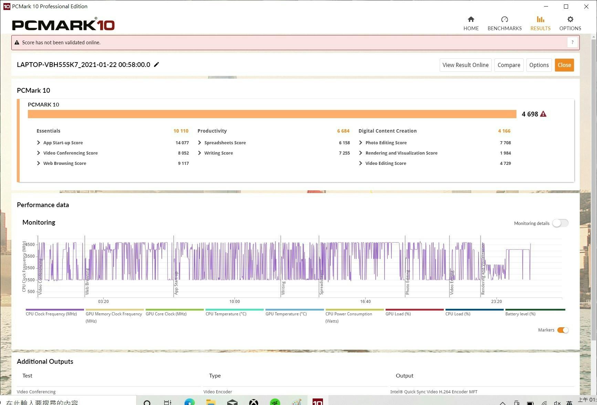Click the home house icon

point(471,19)
